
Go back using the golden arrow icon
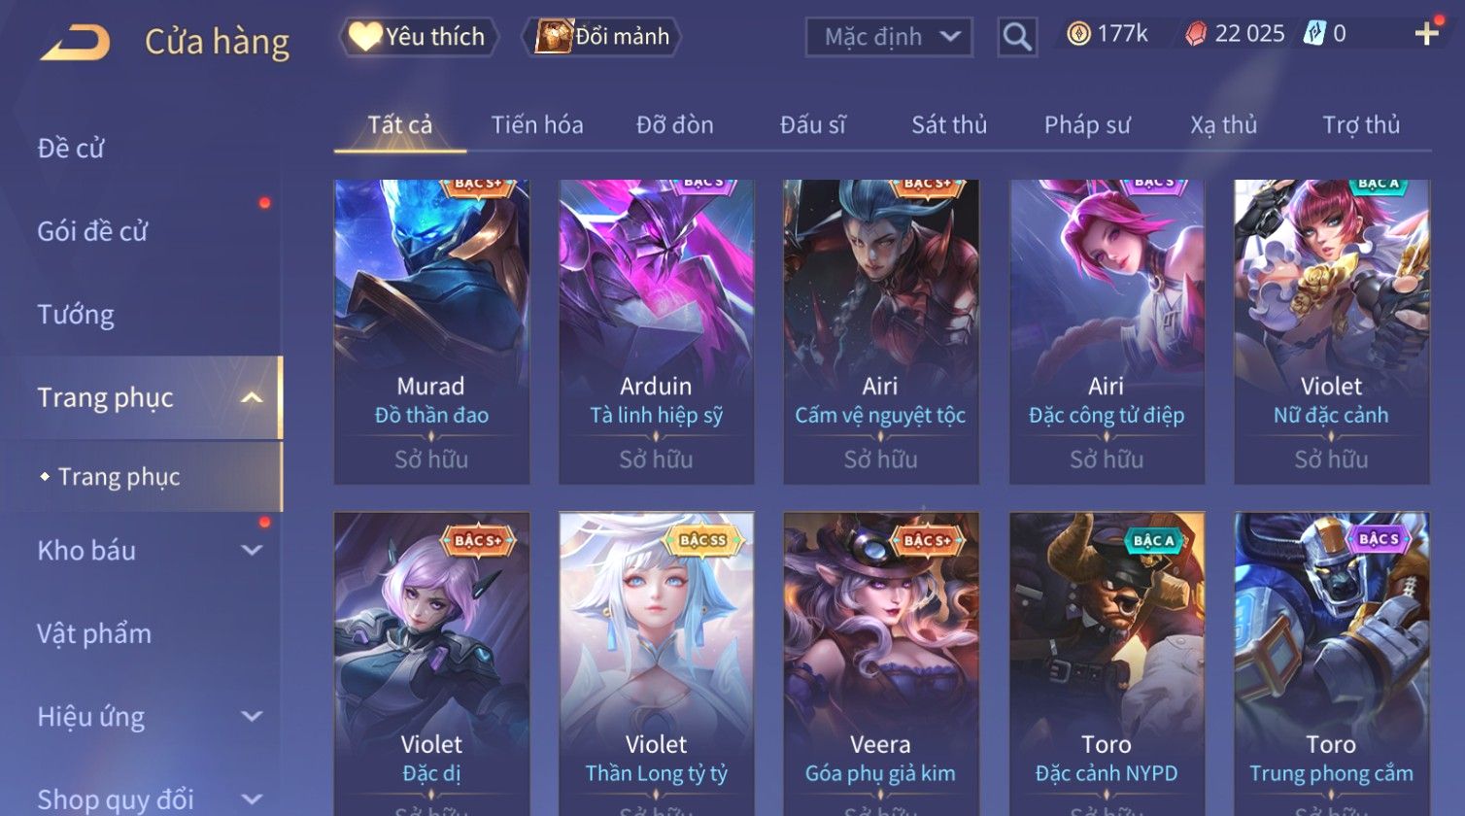point(75,43)
